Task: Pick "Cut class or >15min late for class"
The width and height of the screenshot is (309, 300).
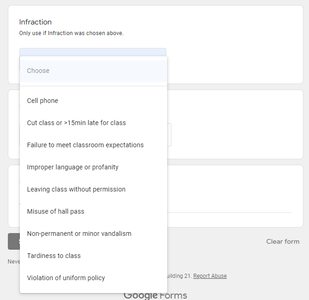Action: click(76, 123)
